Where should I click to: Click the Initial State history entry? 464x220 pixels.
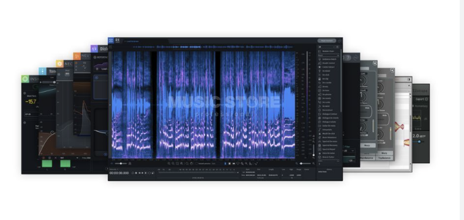tap(322, 172)
